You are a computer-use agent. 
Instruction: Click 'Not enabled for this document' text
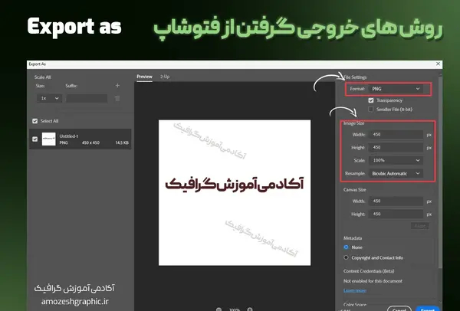tap(373, 281)
